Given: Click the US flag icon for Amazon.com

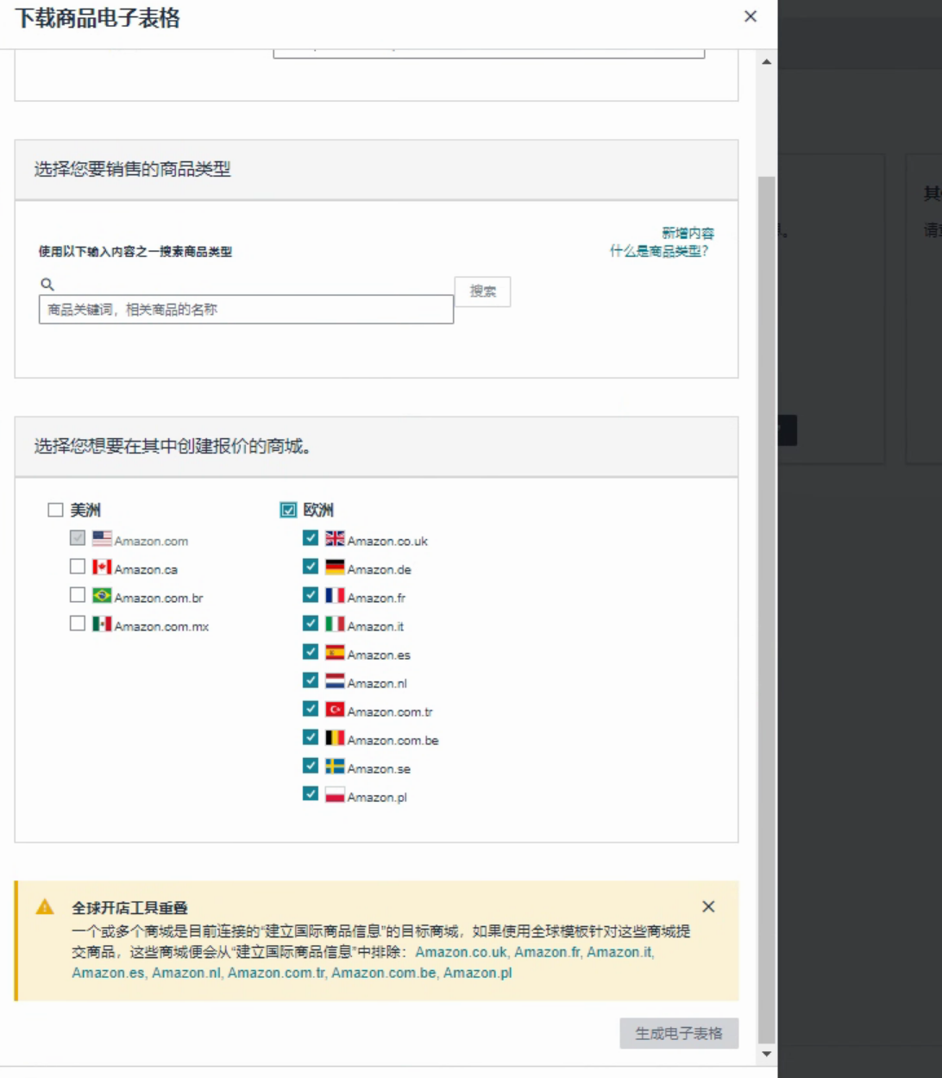Looking at the screenshot, I should [102, 538].
